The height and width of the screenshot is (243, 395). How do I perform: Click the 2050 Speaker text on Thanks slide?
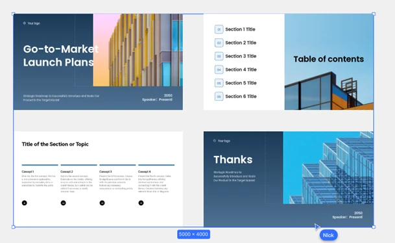coord(348,215)
